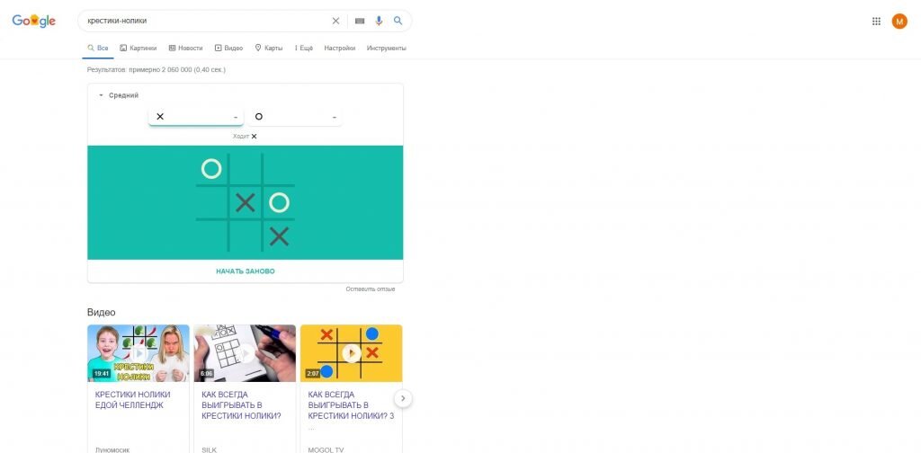The width and height of the screenshot is (921, 453).
Task: Open Настройки
Action: pyautogui.click(x=339, y=49)
